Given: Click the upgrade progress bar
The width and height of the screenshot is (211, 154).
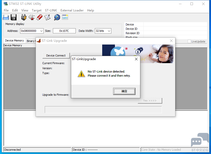Looking at the screenshot, I should point(103,110).
